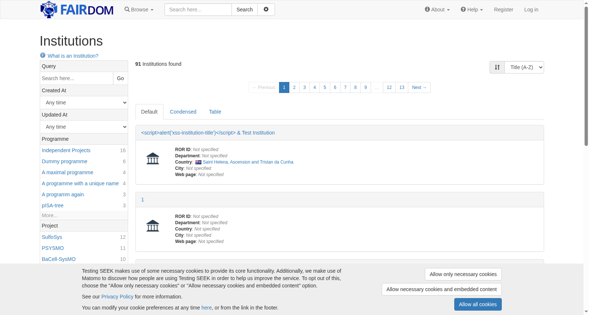589x315 pixels.
Task: Click the institution icon for XSS Test Institution
Action: 153,159
